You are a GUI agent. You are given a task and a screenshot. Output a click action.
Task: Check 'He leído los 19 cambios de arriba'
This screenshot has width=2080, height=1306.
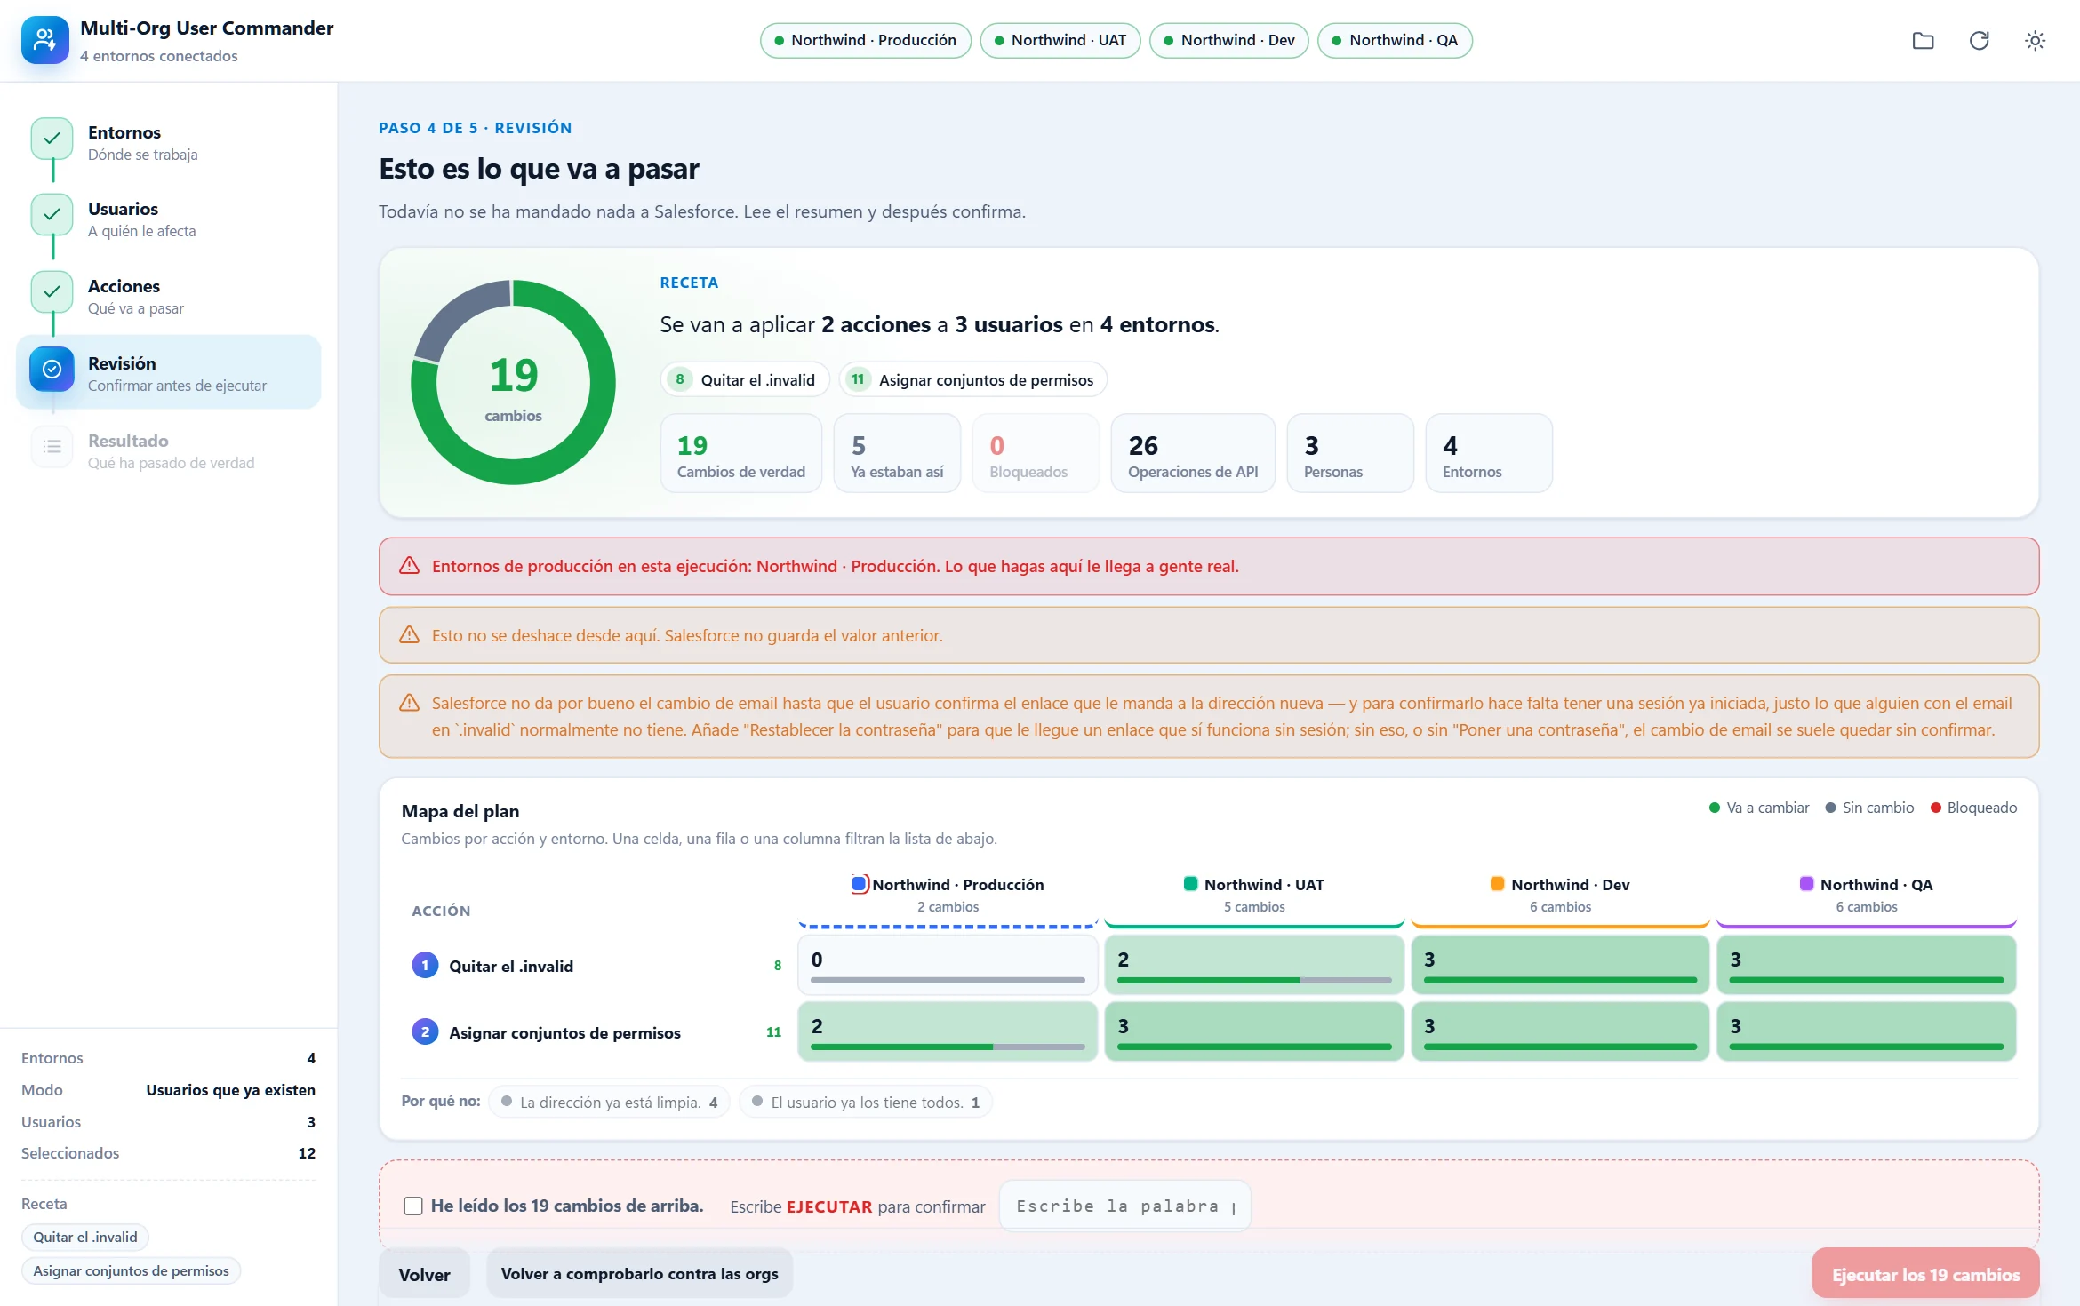[413, 1206]
